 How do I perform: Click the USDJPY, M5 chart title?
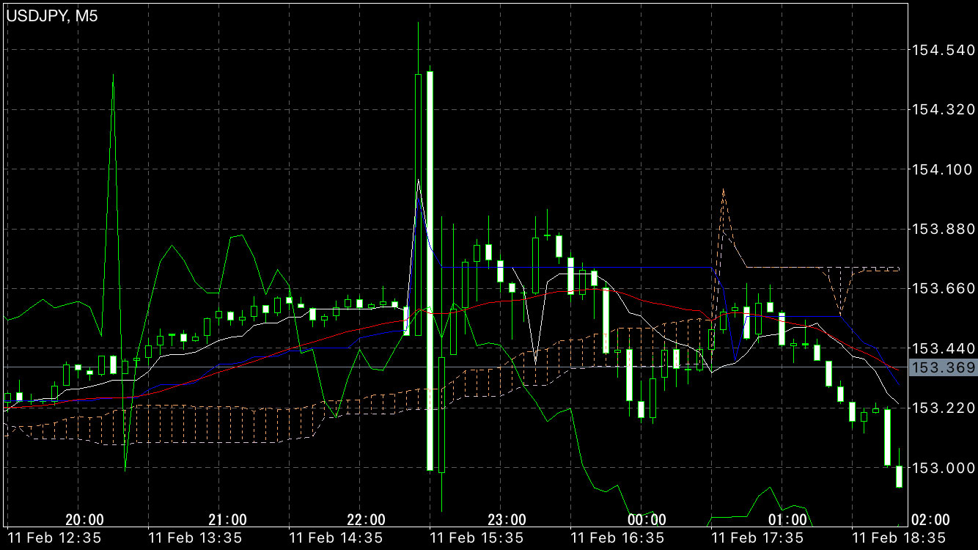pos(52,16)
